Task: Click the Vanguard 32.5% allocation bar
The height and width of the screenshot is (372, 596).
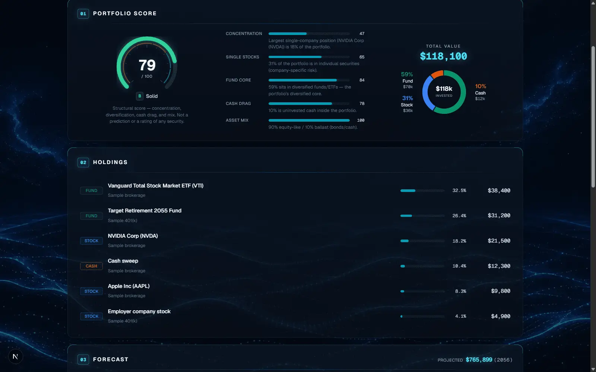Action: click(422, 190)
